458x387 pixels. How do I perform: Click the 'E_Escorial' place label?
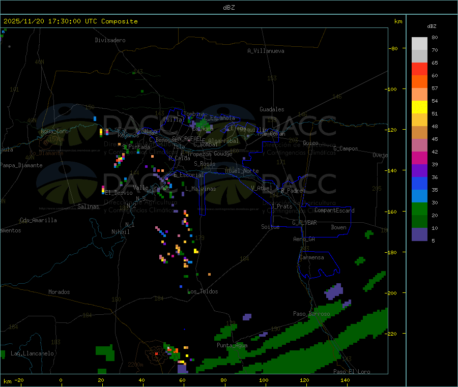coord(189,175)
